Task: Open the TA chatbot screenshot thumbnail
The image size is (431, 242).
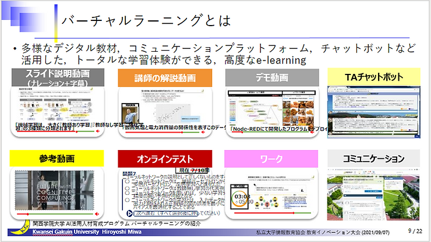Action: coord(372,113)
